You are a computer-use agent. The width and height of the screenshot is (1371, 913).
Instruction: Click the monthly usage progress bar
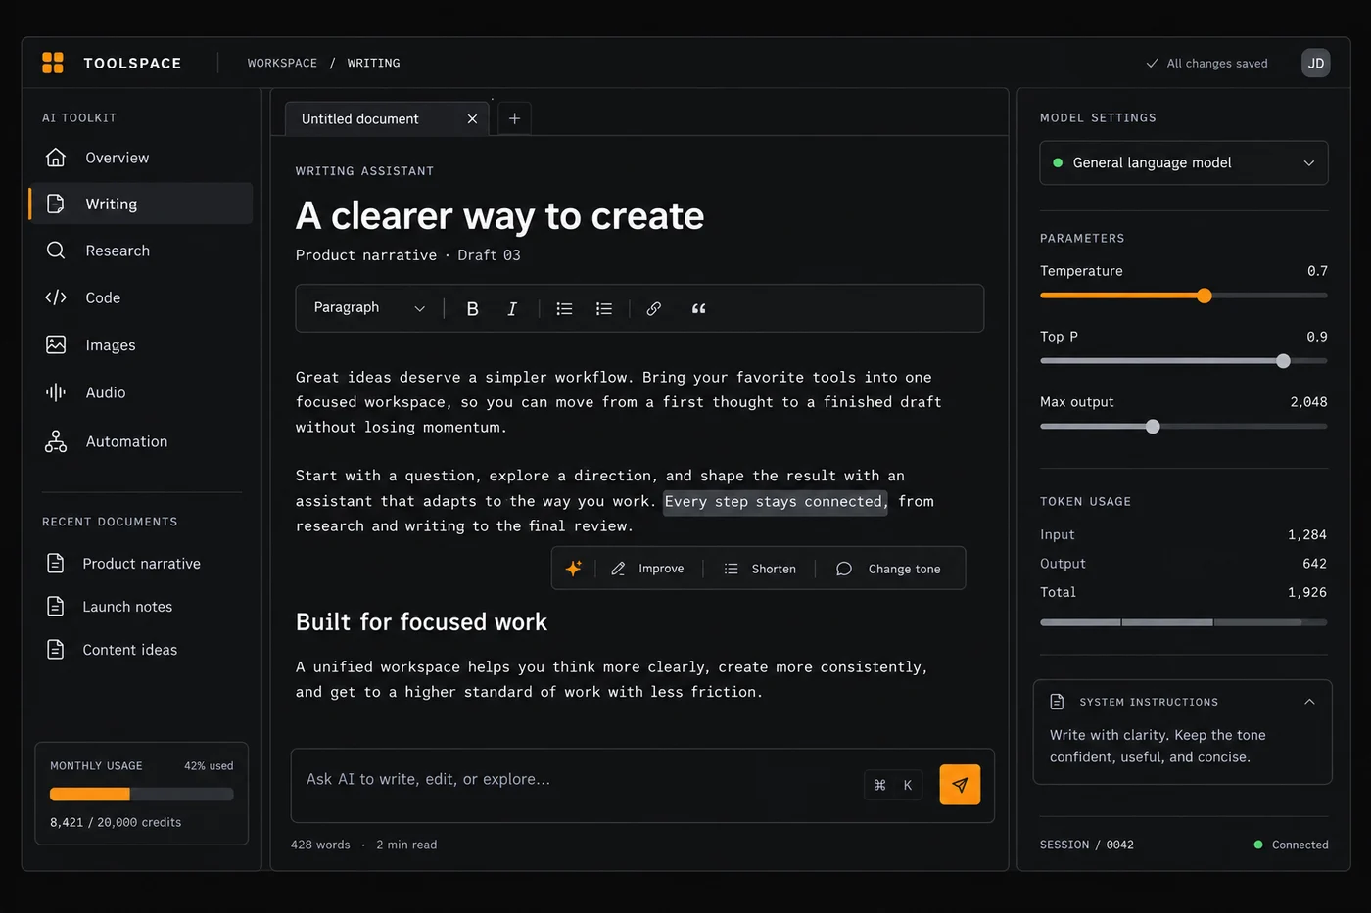pyautogui.click(x=141, y=794)
